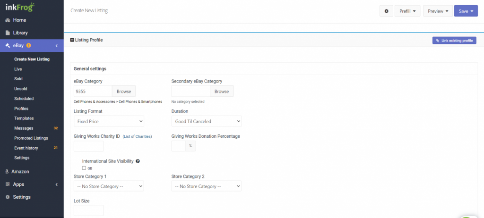Open the Store Category 2 dropdown
Screen dimensions: 484x218
point(207,186)
